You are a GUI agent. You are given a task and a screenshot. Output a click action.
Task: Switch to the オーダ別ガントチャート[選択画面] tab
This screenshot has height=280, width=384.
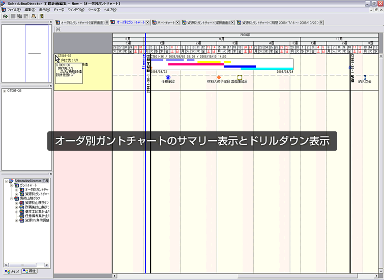coord(82,22)
